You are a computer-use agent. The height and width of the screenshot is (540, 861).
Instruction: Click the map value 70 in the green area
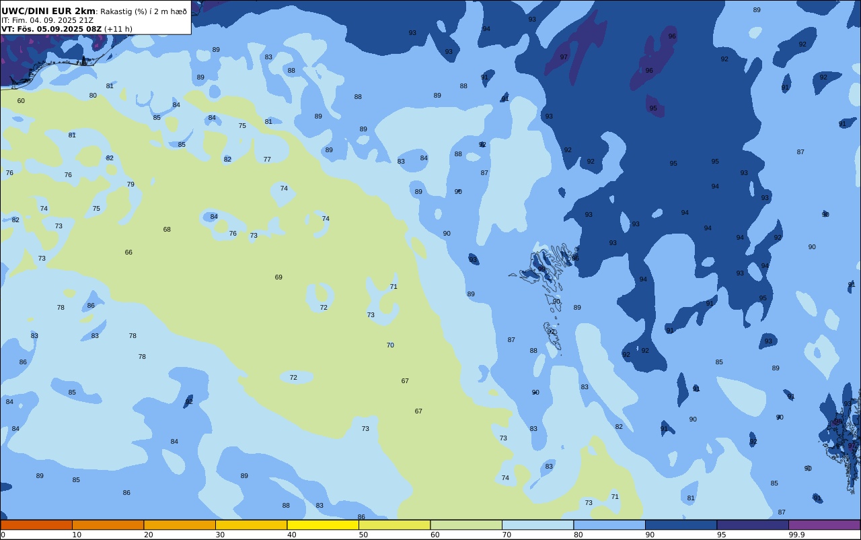(x=390, y=345)
